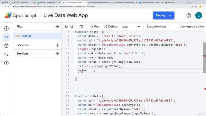Click the Deploy button
Screen dimensions: 206x116
[x=164, y=15]
